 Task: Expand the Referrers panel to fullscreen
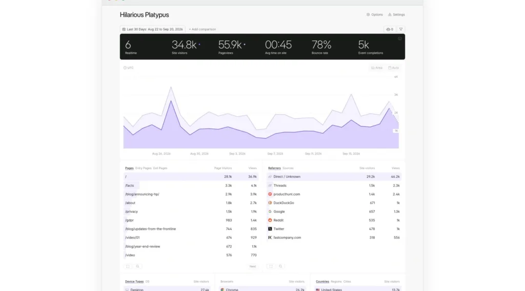tap(271, 266)
